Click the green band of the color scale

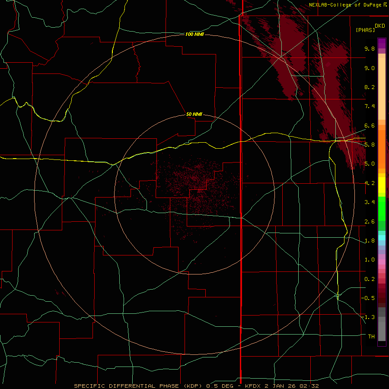382,214
